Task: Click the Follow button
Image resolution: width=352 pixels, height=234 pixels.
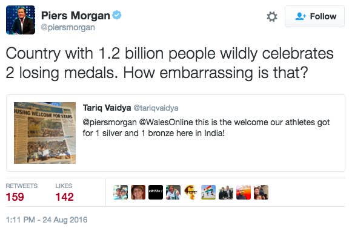Action: click(314, 16)
